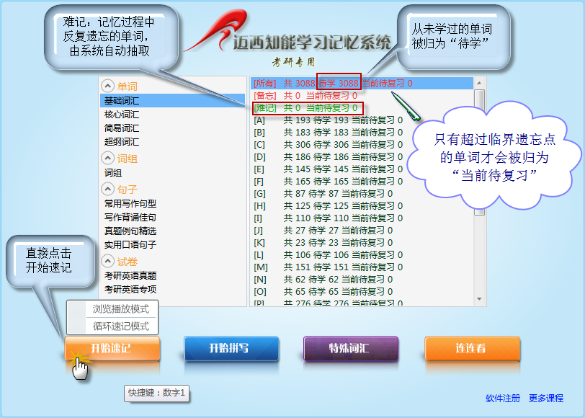This screenshot has height=418, width=585.
Task: Select the [J] 共 27 row
Action: pos(362,231)
